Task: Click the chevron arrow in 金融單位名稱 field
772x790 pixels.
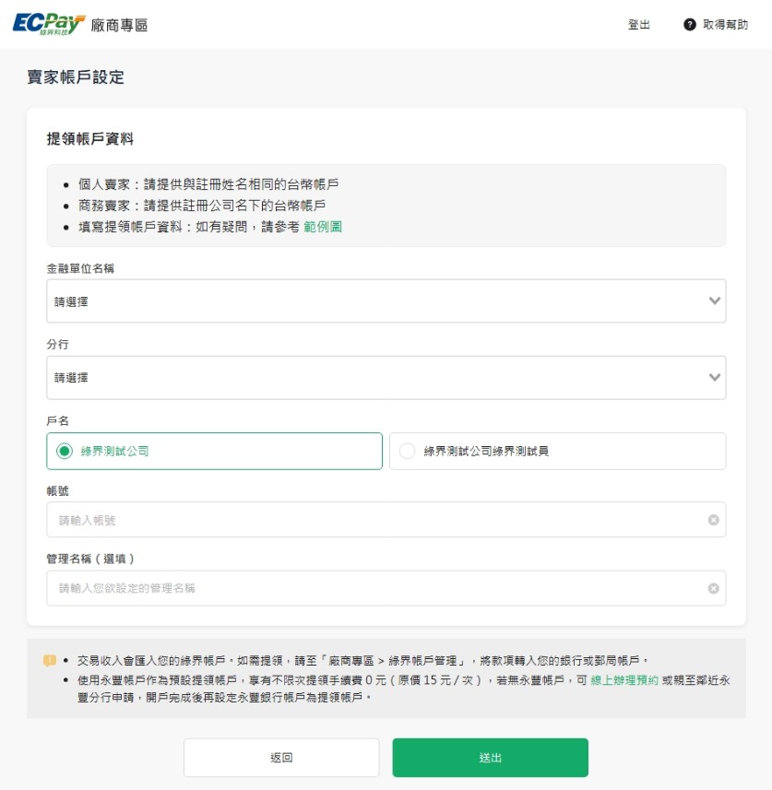Action: tap(714, 301)
